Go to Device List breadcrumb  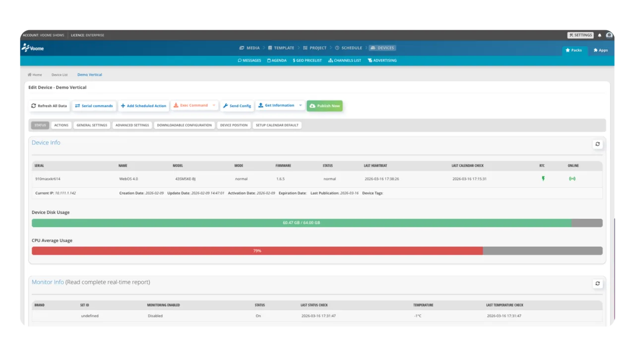click(60, 75)
